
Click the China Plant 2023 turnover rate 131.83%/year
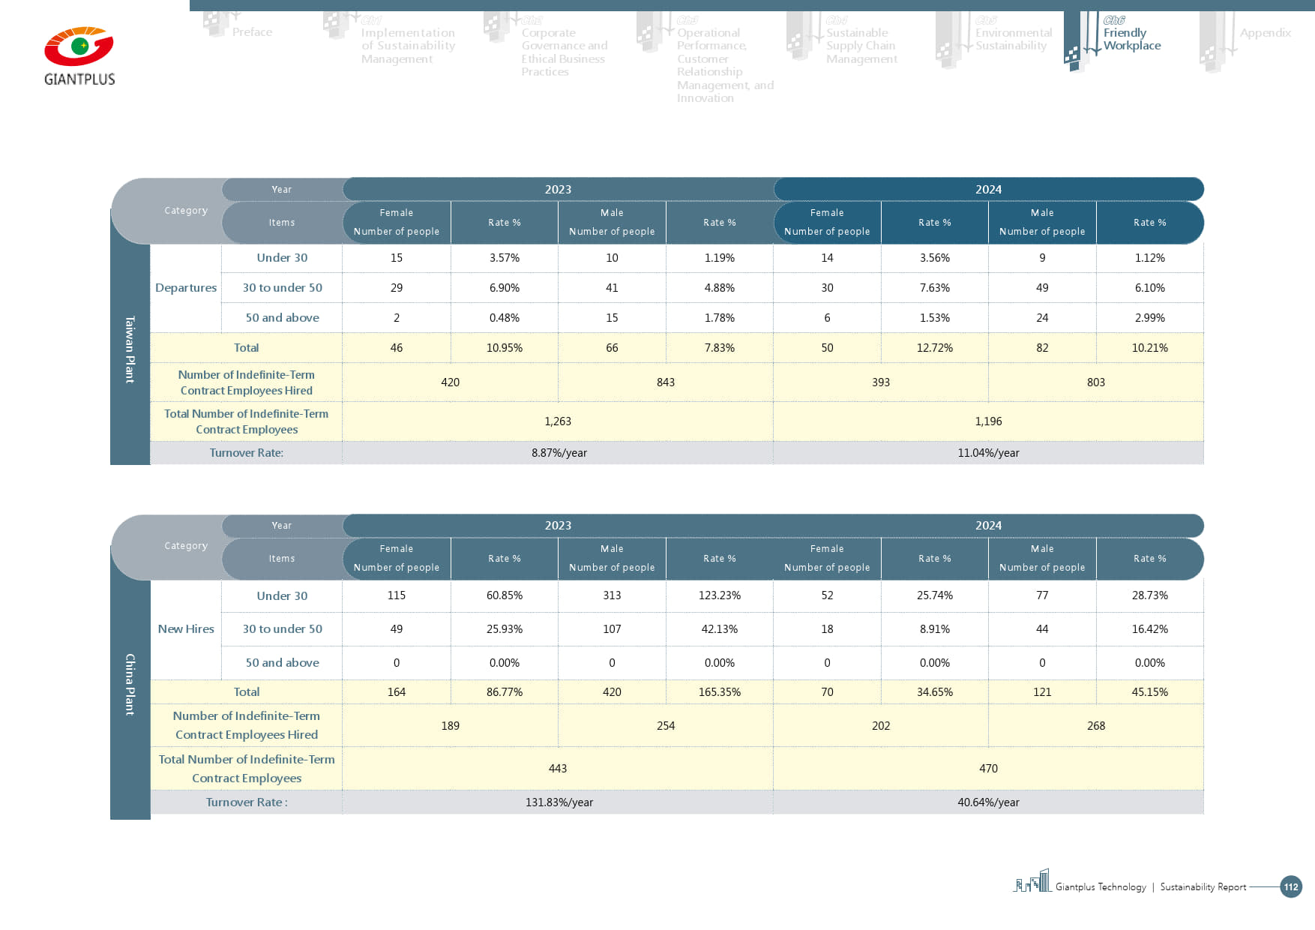[x=559, y=802]
